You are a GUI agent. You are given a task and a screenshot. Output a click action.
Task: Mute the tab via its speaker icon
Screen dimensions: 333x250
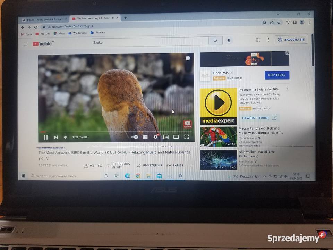click(112, 18)
